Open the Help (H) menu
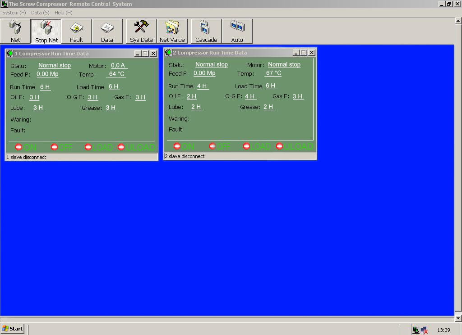The width and height of the screenshot is (462, 335). (63, 13)
